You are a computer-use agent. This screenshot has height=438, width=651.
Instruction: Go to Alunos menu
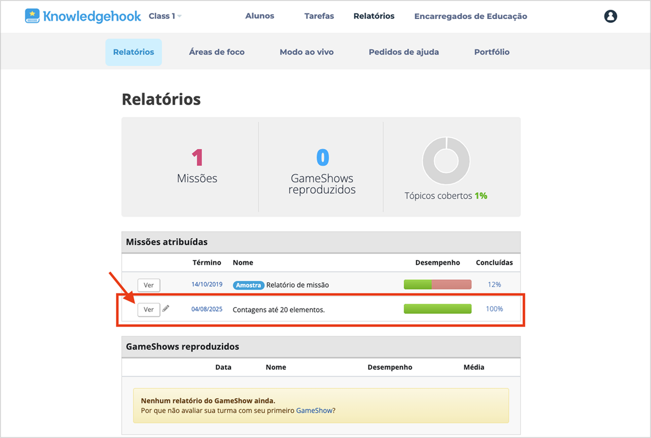[x=260, y=16]
